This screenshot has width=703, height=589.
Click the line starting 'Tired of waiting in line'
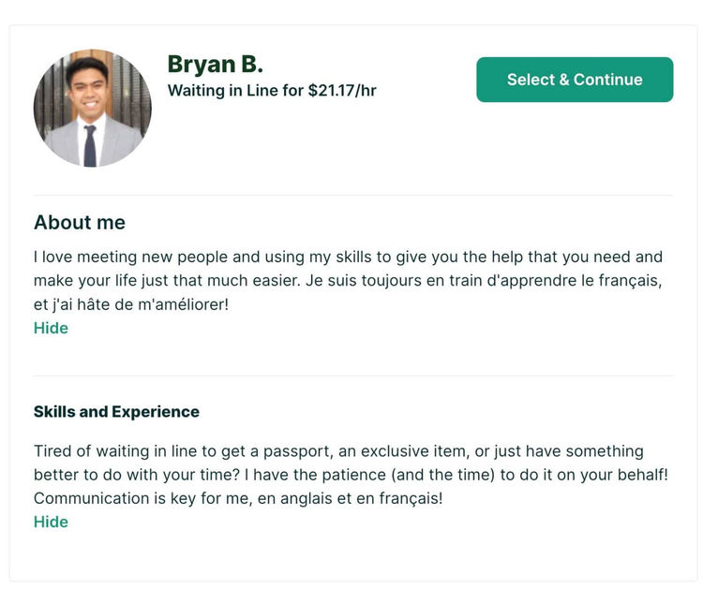(338, 451)
